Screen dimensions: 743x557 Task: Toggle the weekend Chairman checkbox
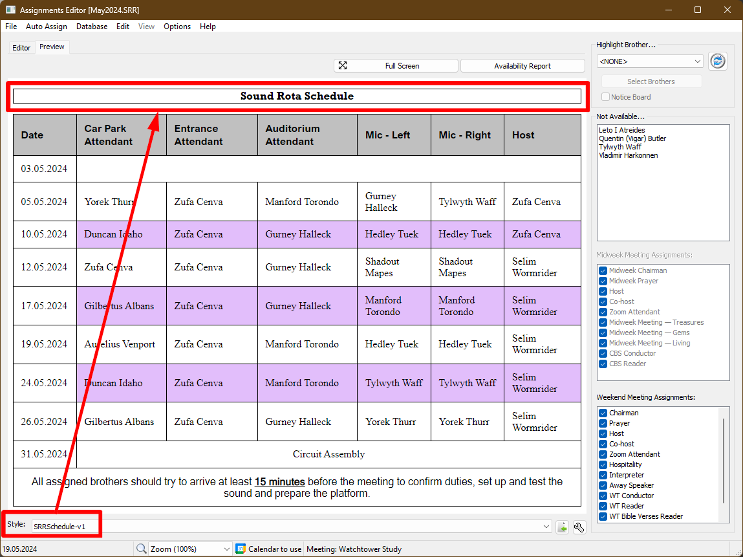(x=603, y=413)
